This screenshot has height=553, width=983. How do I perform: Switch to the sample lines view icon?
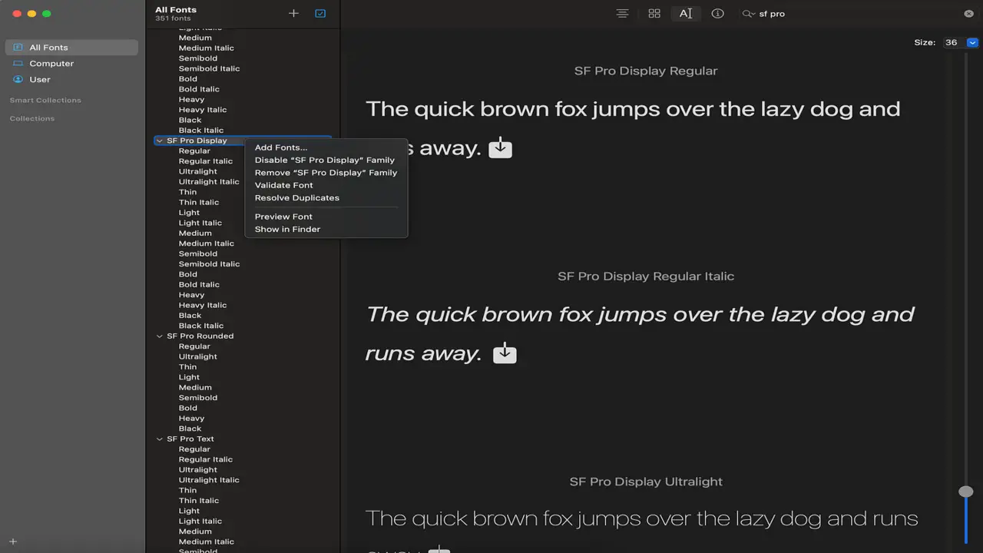click(622, 13)
